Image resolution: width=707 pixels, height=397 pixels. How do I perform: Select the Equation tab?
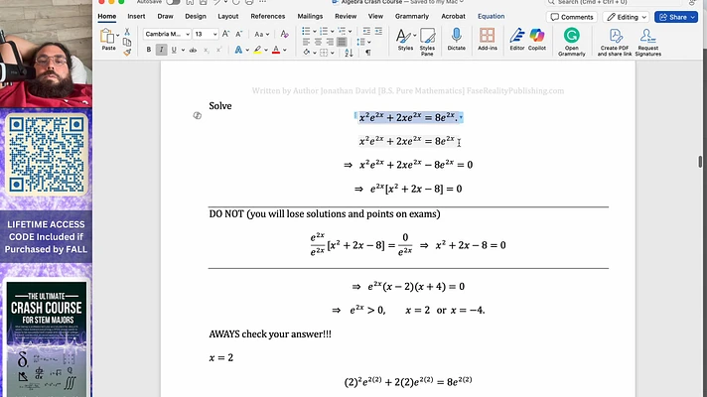pos(491,16)
